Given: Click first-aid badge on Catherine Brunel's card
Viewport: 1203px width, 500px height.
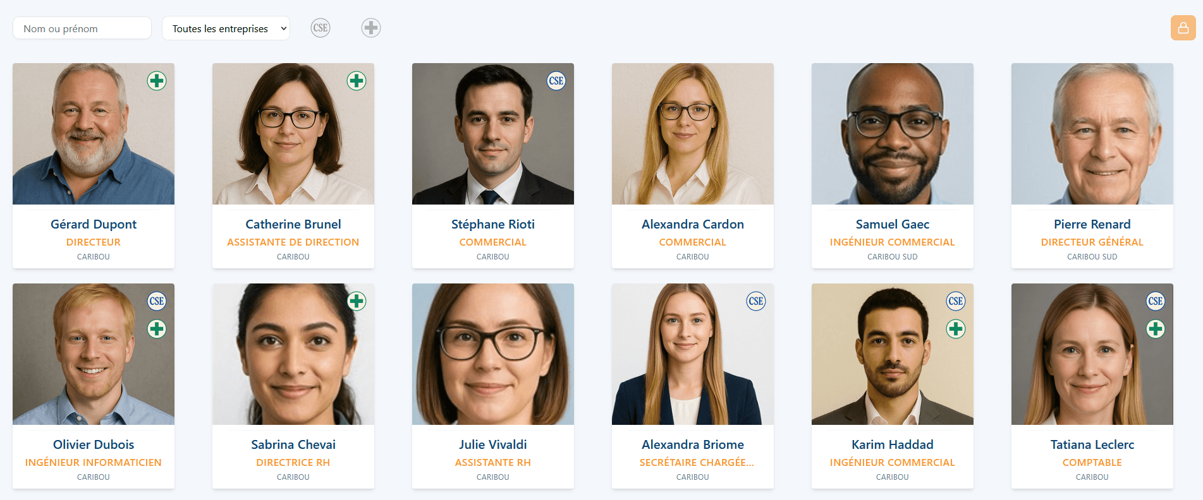Looking at the screenshot, I should coord(357,81).
